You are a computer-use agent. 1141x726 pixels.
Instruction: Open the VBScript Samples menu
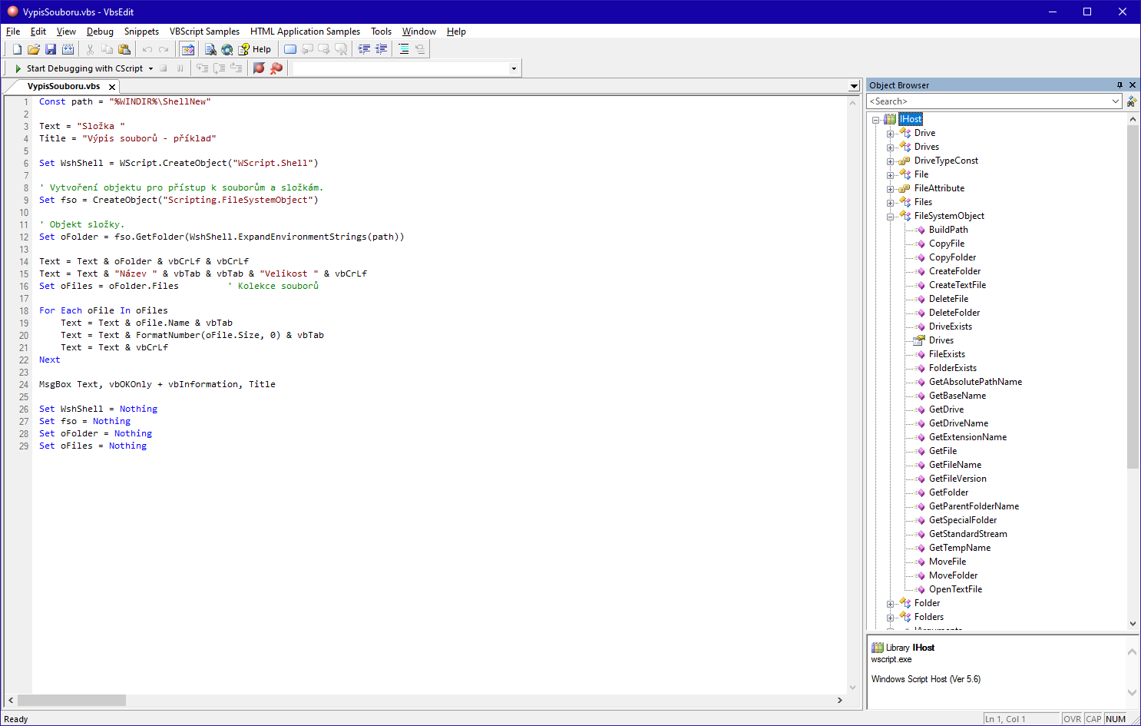tap(204, 31)
